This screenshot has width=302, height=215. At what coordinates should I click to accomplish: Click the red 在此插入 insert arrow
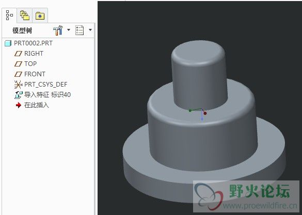[x=19, y=105]
